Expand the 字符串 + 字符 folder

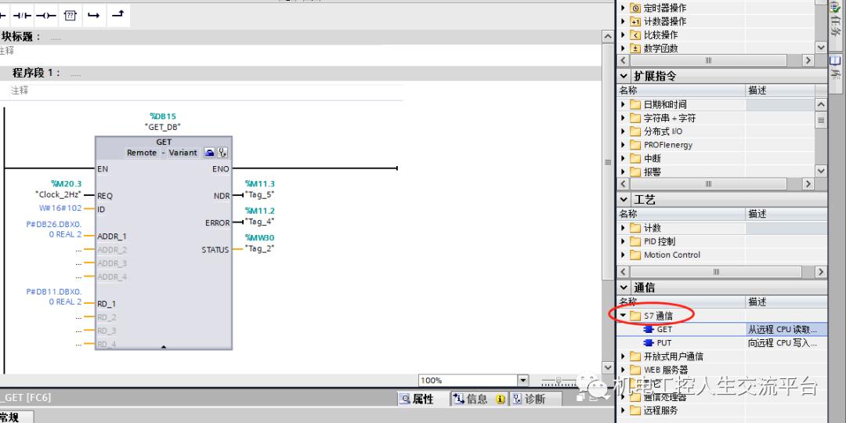pyautogui.click(x=624, y=117)
